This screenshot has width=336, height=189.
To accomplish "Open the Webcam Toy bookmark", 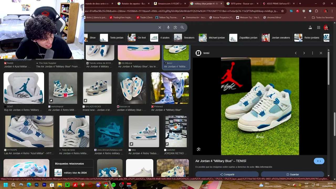I will pos(248,18).
